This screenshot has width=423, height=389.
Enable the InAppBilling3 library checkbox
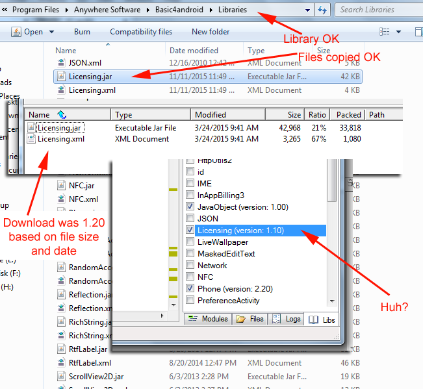[190, 195]
